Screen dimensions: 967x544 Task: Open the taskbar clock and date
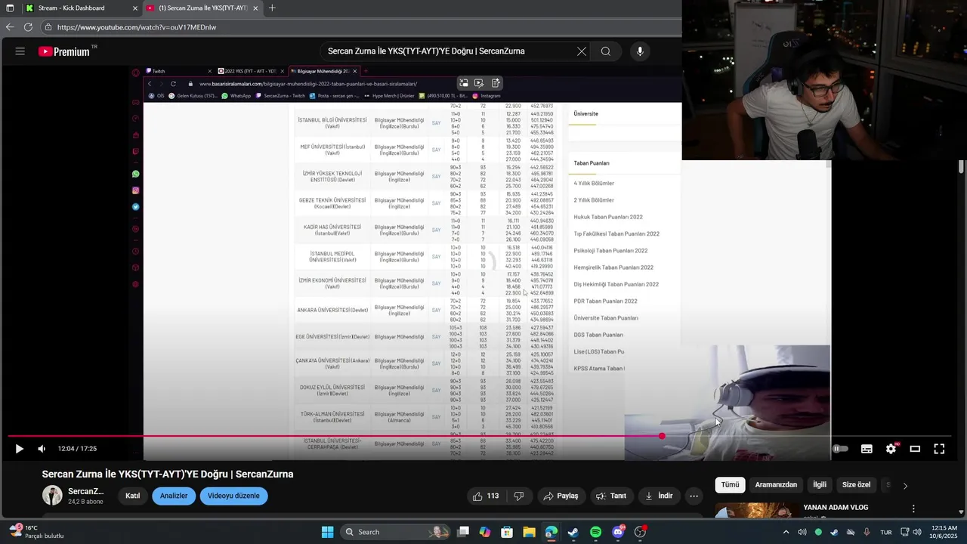944,532
